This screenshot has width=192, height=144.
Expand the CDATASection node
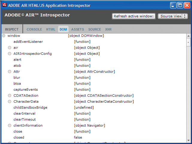pos(10,96)
